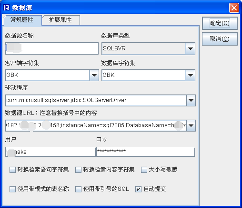This screenshot has width=242, height=208.
Task: Click into the 用户 text field
Action: tap(50, 152)
